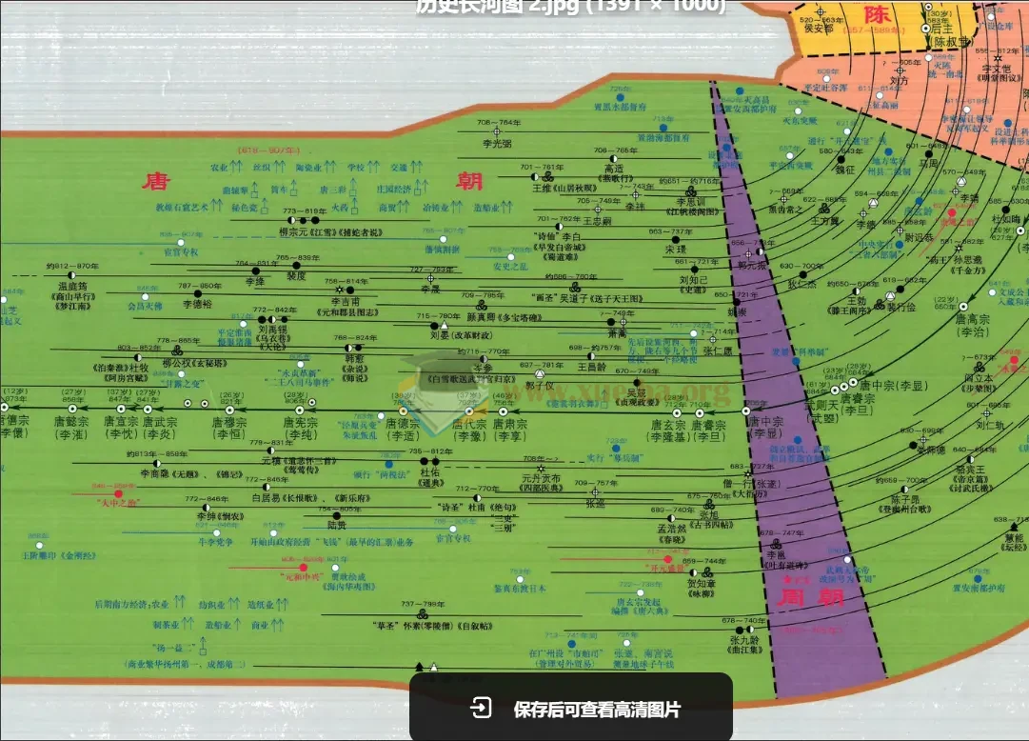The image size is (1029, 741).
Task: Click the 李商隐《无题》、《锦瑟》 label
Action: (x=191, y=473)
